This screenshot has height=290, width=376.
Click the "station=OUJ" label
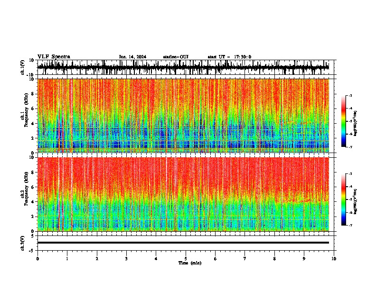click(x=176, y=57)
